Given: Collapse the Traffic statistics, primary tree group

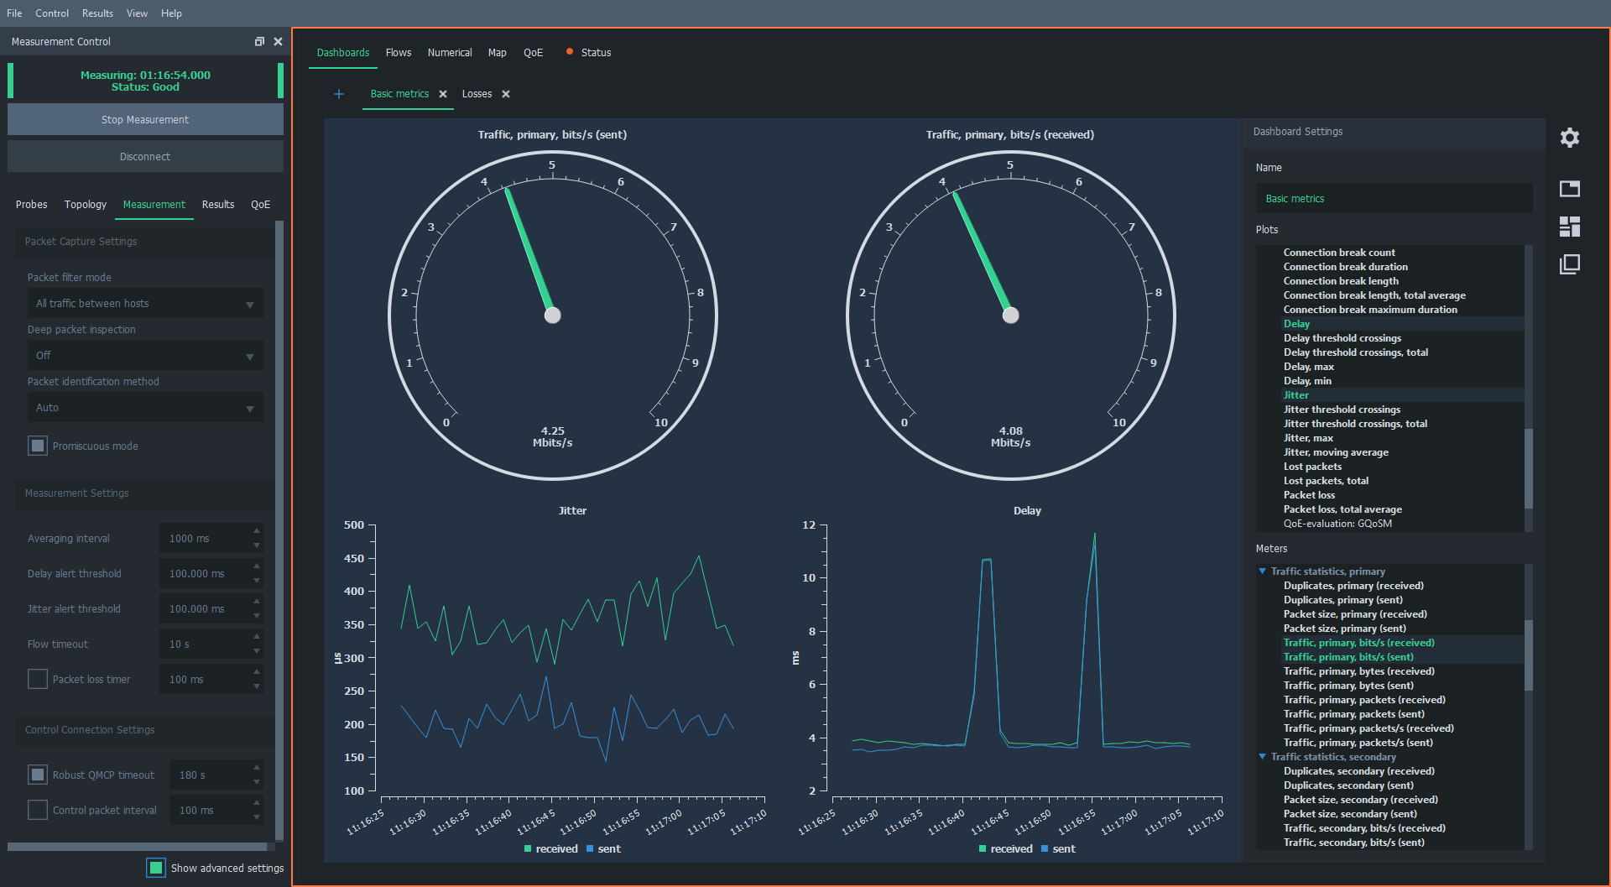Looking at the screenshot, I should pyautogui.click(x=1262, y=571).
